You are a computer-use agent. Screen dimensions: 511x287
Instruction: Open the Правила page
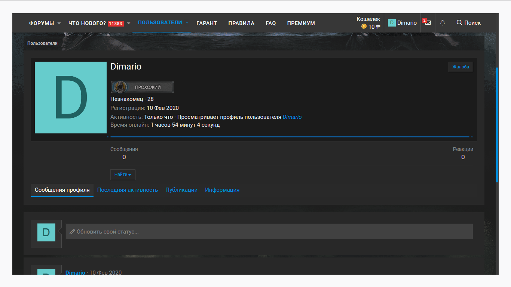[241, 23]
